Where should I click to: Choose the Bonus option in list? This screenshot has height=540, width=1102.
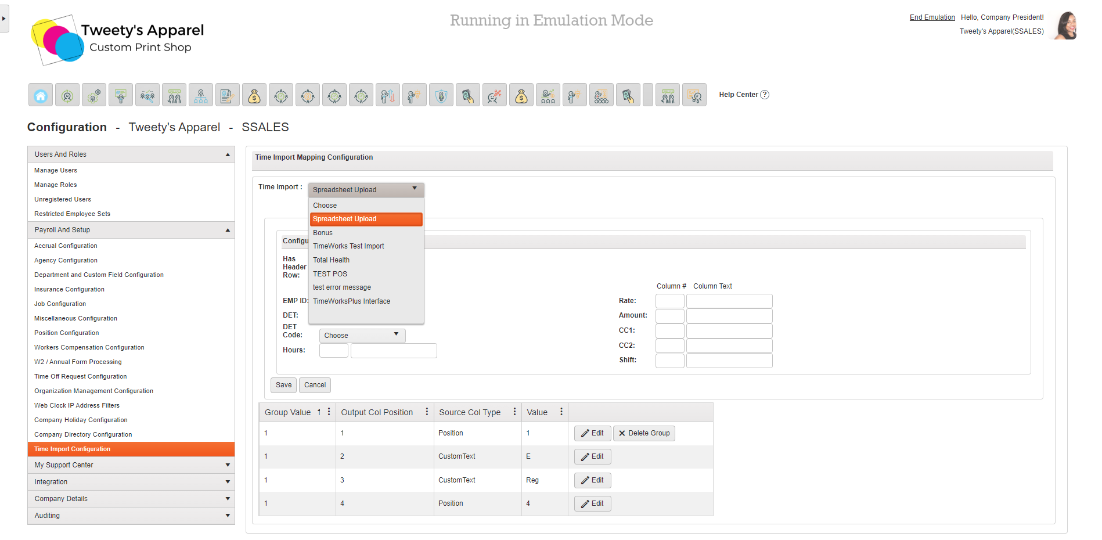click(323, 233)
